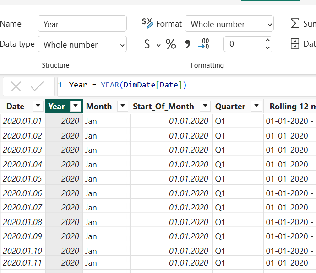The image size is (316, 273).
Task: Click the Format icon beside Format label
Action: pyautogui.click(x=147, y=23)
